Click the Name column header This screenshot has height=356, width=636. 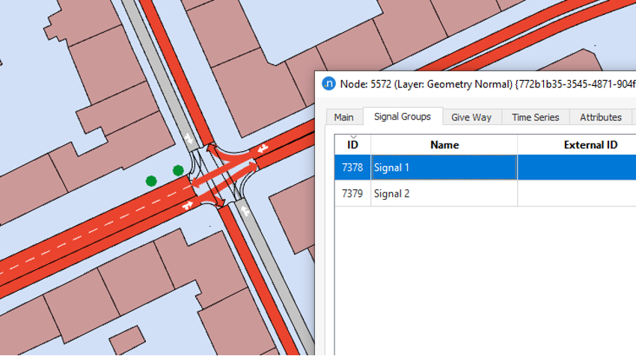444,145
